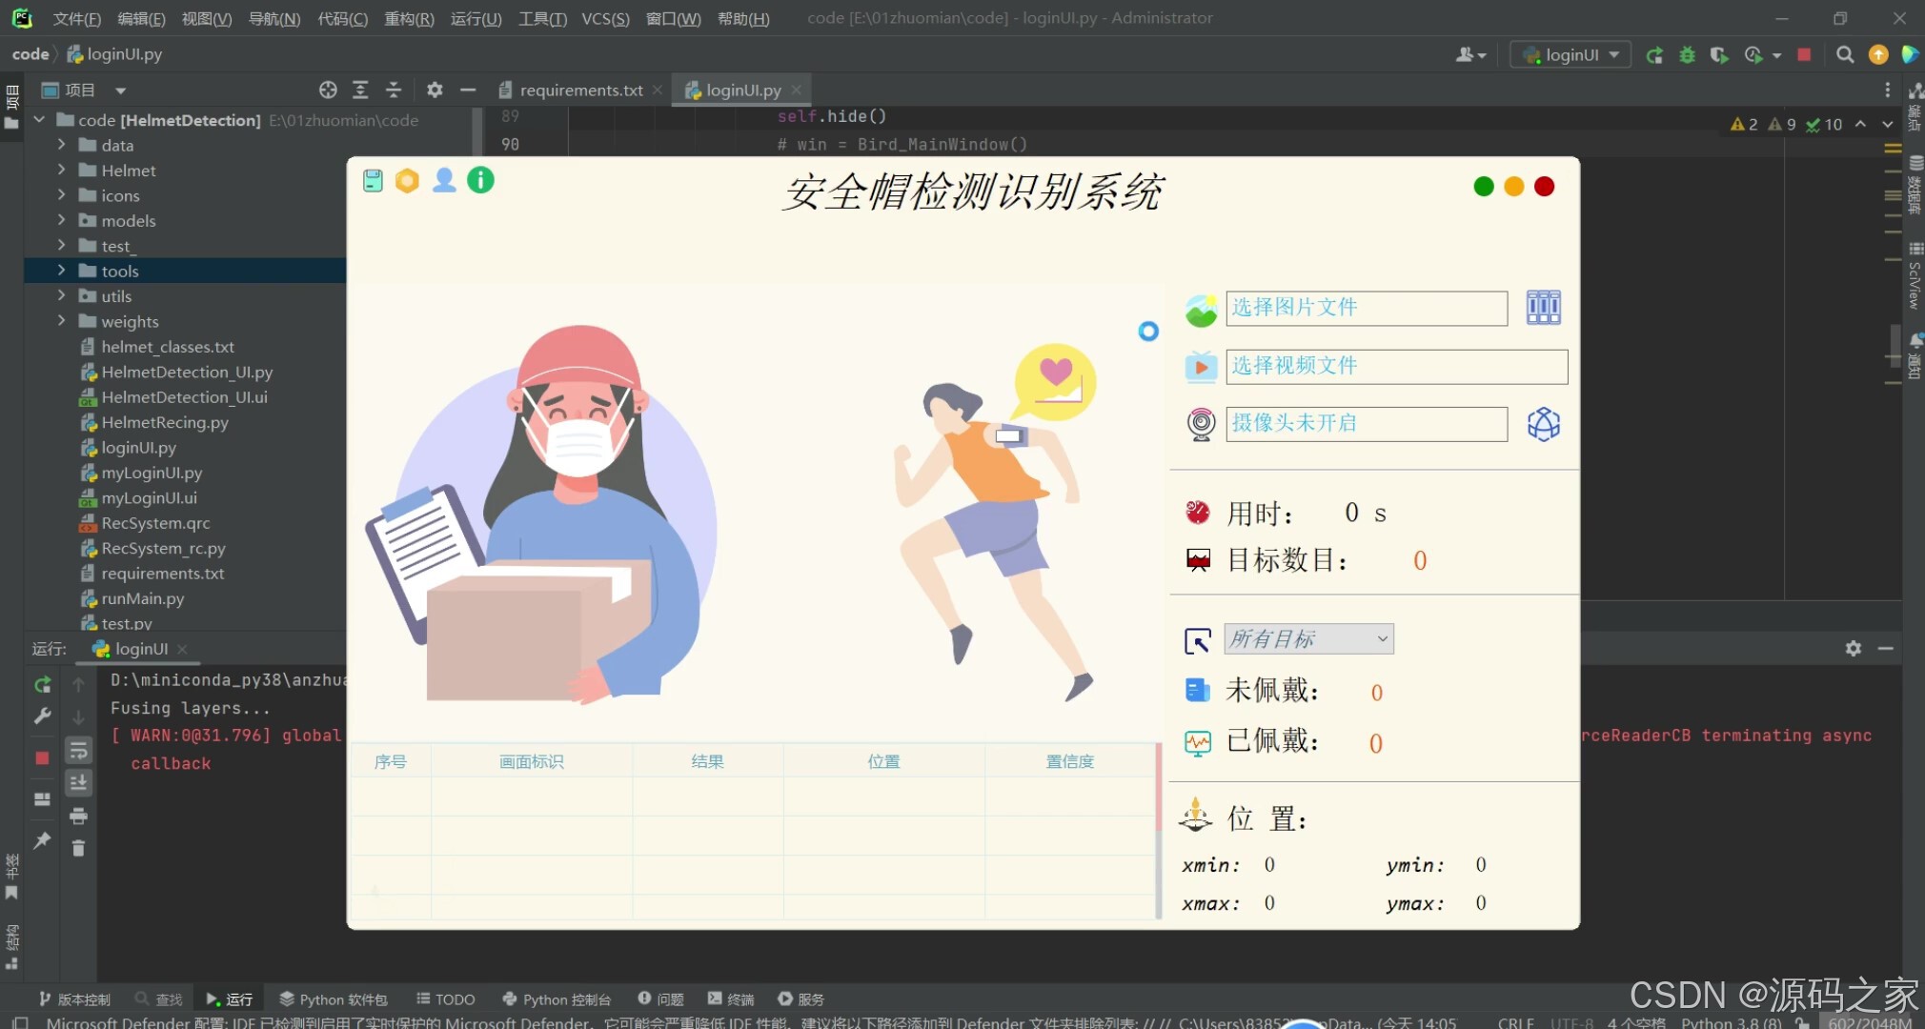Click the blue polyhedron model icon
This screenshot has height=1029, width=1925.
click(x=1543, y=424)
